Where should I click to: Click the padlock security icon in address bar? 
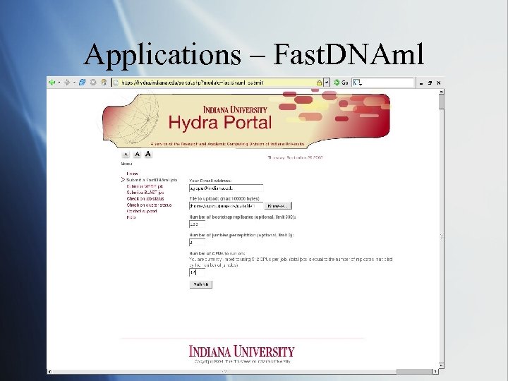tap(319, 83)
